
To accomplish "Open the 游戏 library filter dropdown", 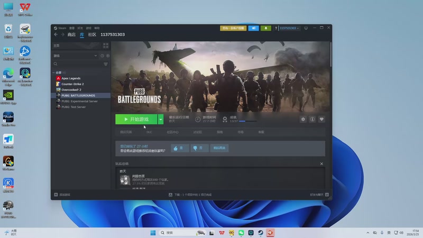I will (75, 56).
